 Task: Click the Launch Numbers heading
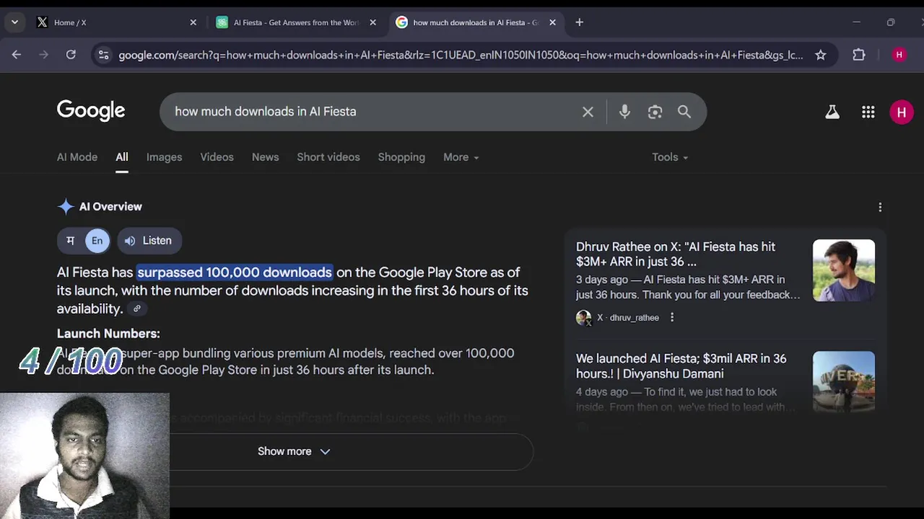(108, 334)
